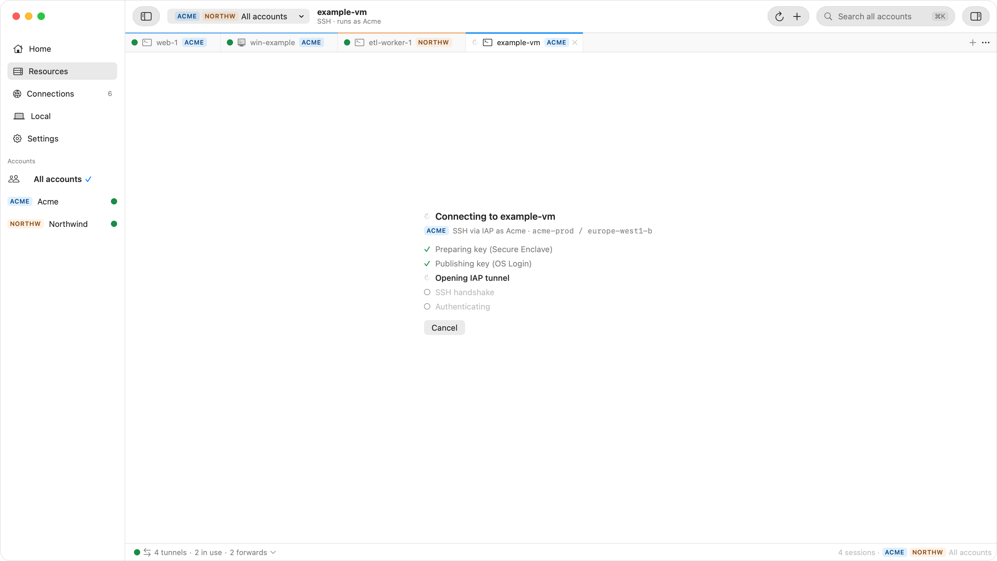
Task: Toggle the left sidebar panel icon
Action: (x=146, y=16)
